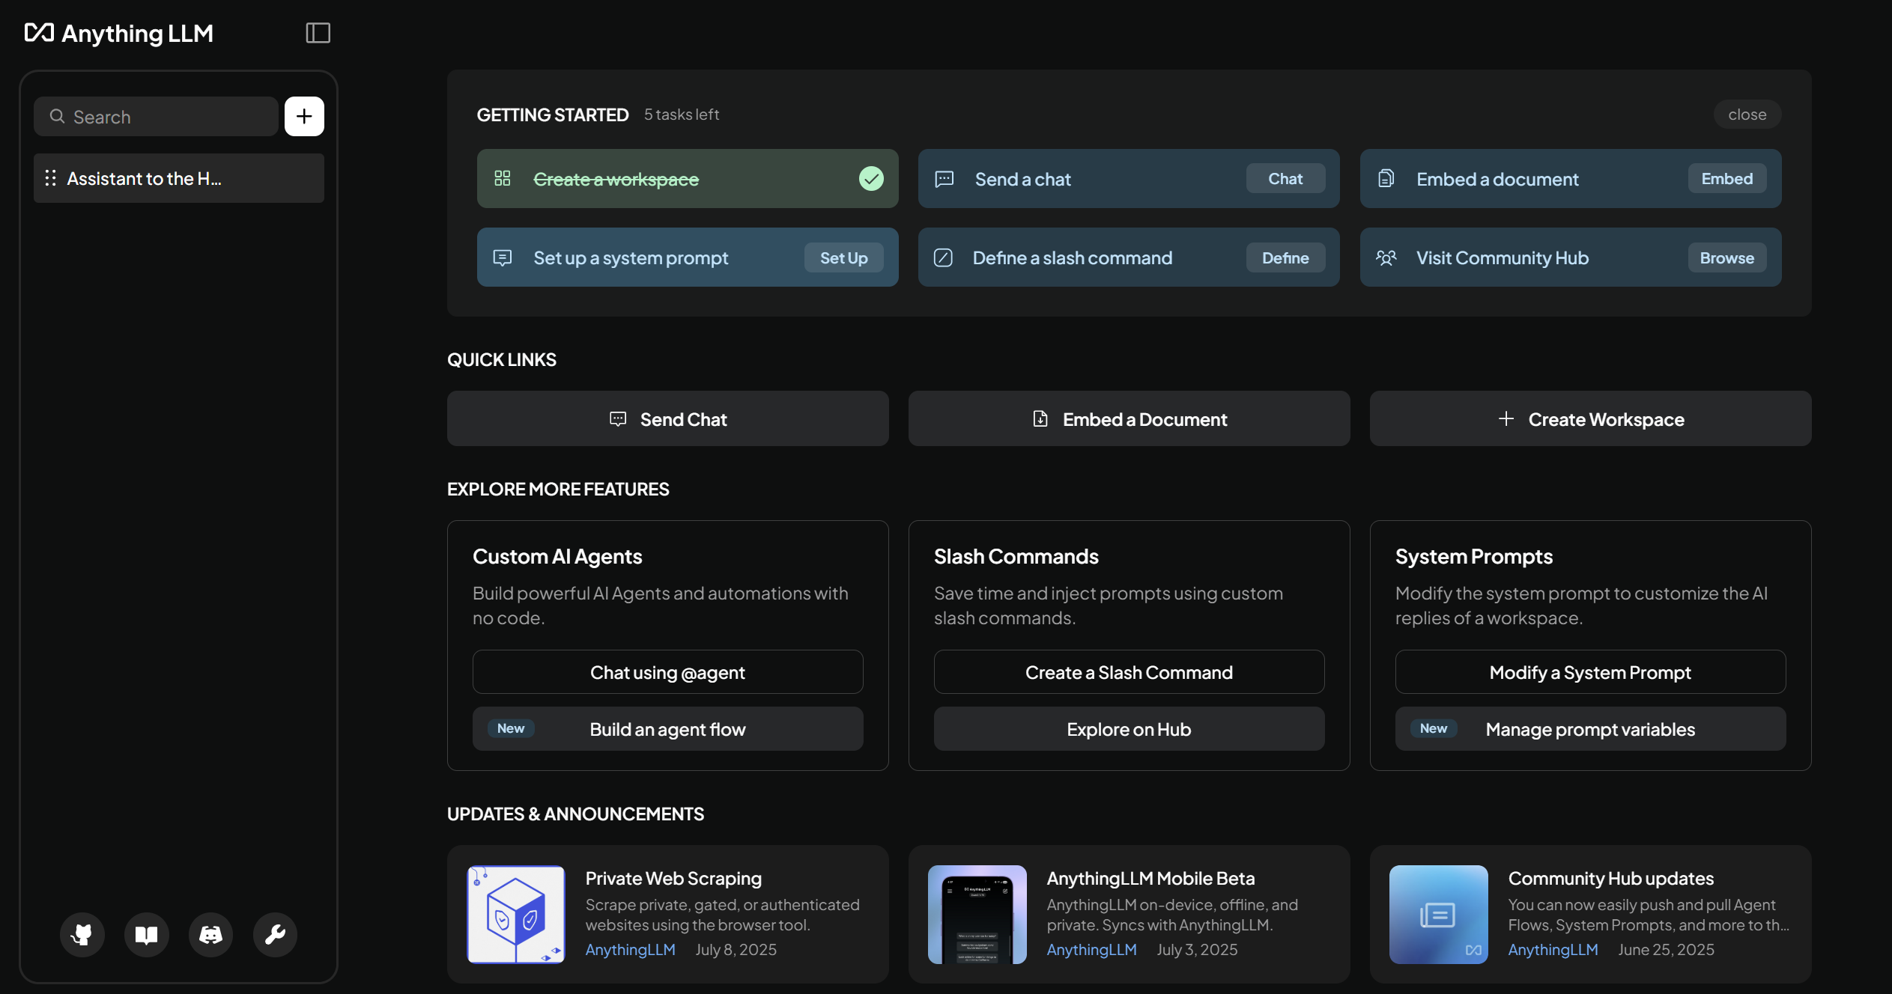This screenshot has height=994, width=1892.
Task: Explore Slash Commands on Hub
Action: click(x=1128, y=728)
